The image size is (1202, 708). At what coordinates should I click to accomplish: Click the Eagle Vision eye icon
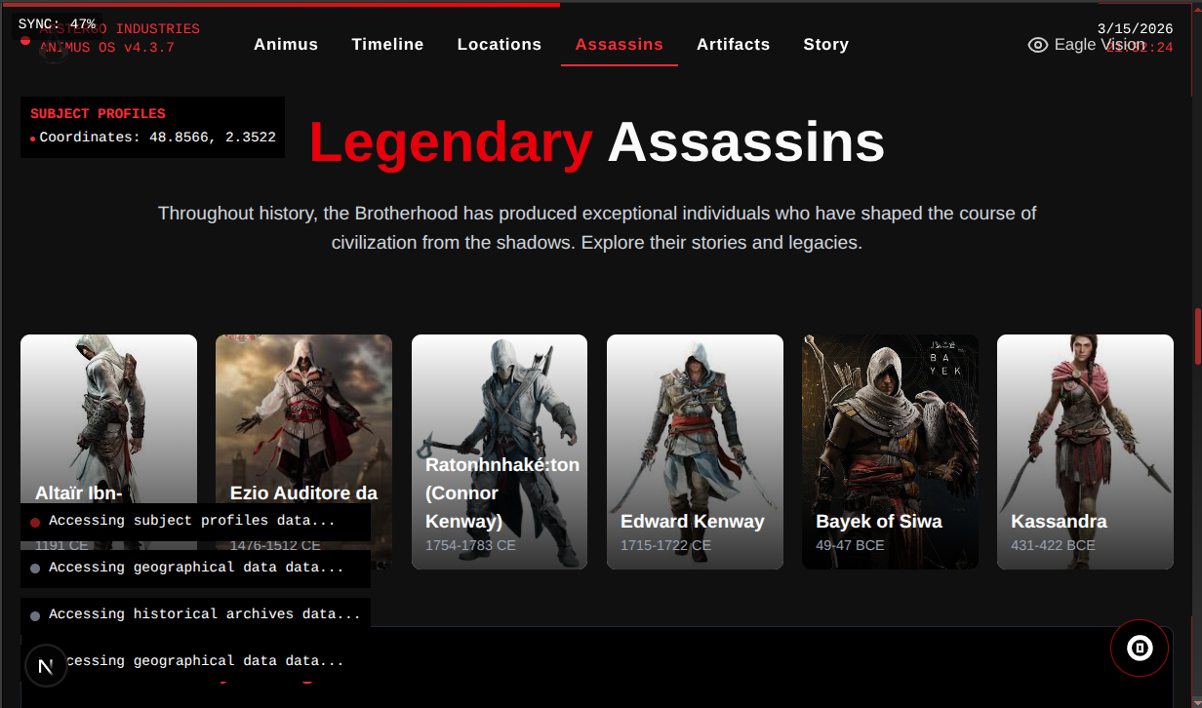(1038, 45)
